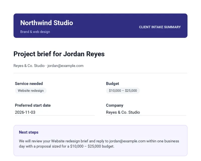Screen dimensions: 201x161
Task: Click the Northwind Studio heading
Action: (46, 23)
